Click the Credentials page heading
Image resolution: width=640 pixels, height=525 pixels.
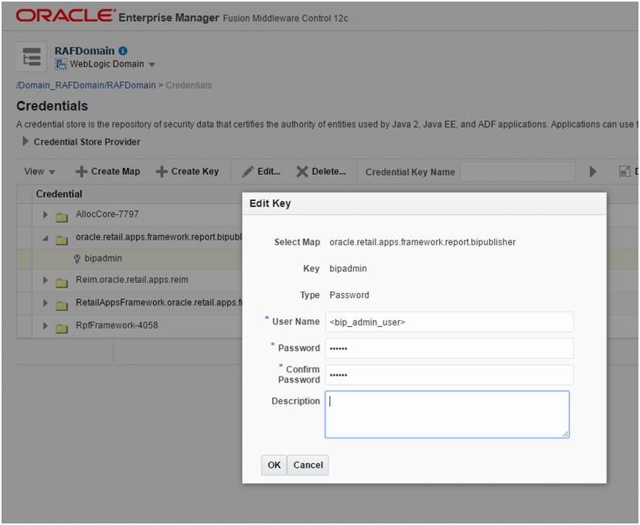pos(53,106)
